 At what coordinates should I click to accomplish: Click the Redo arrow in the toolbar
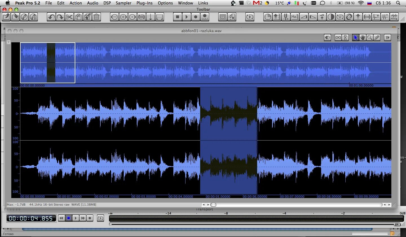click(x=60, y=17)
